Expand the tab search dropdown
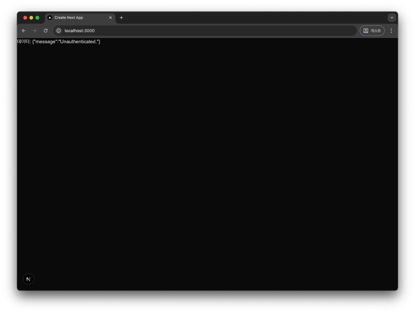Image resolution: width=415 pixels, height=313 pixels. [x=392, y=18]
